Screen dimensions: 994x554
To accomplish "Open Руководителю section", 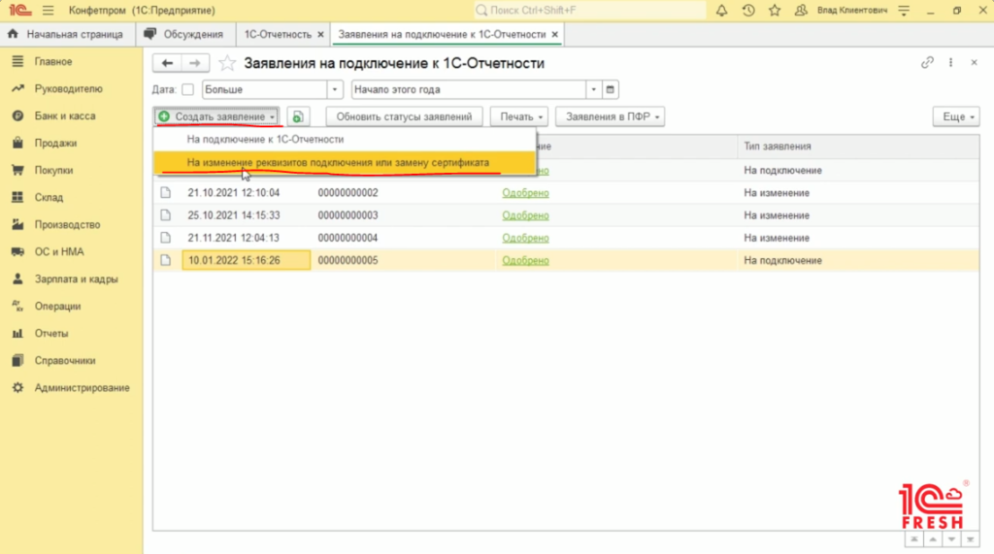I will 71,88.
